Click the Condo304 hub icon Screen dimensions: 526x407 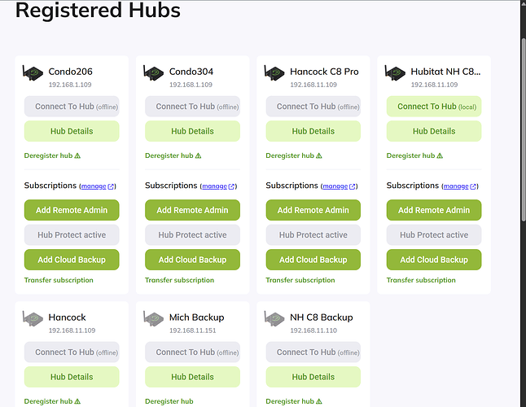[155, 73]
